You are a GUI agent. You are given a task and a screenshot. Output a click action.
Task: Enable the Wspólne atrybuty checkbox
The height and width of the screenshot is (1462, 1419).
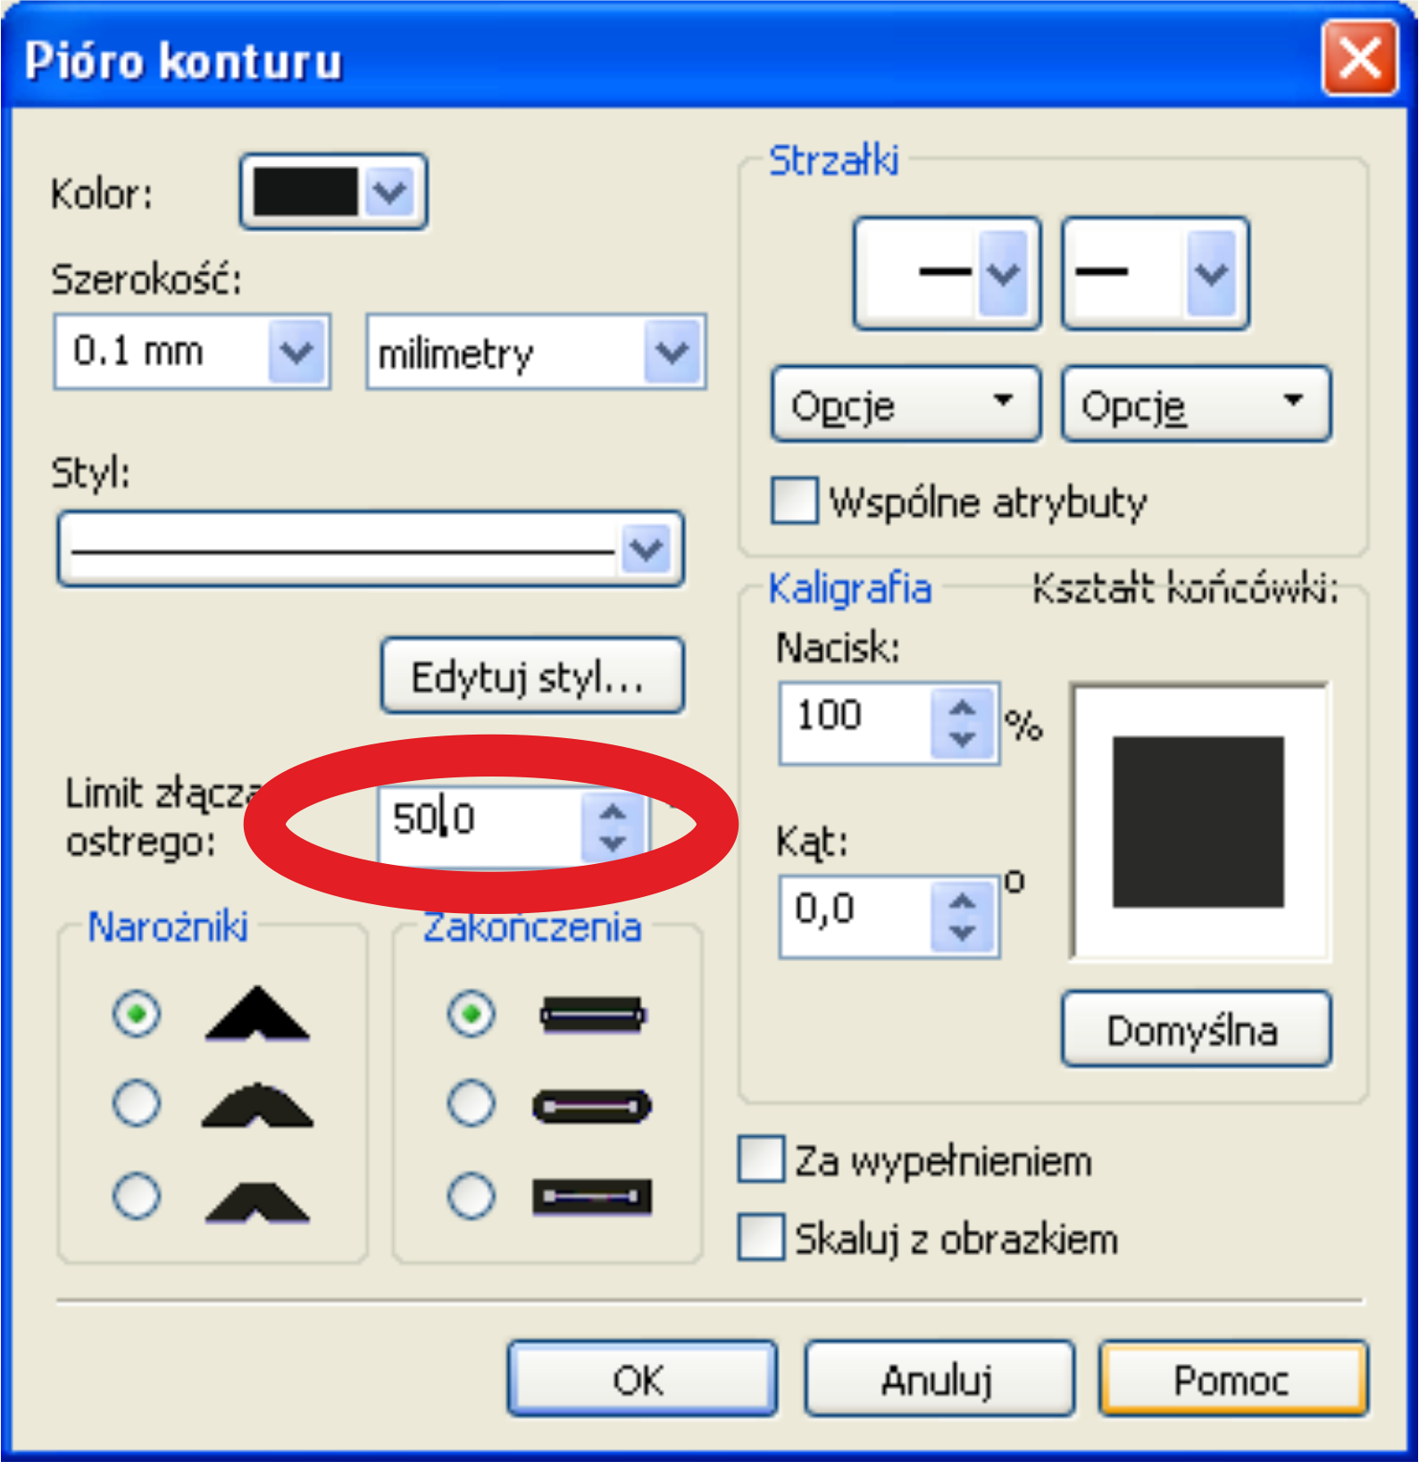point(794,500)
